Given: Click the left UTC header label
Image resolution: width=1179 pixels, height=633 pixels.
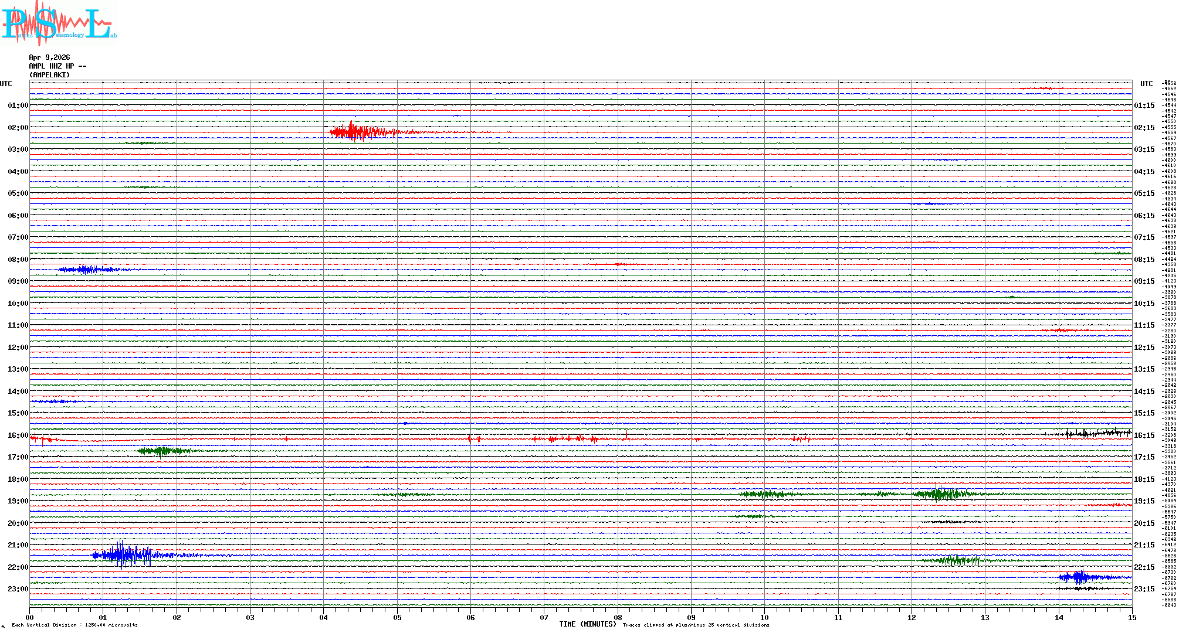Looking at the screenshot, I should coord(6,84).
